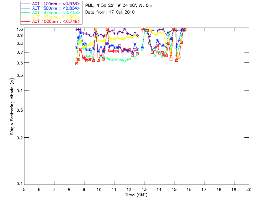Viewport: 256px width, 205px height.
Task: Click the Time (GMT) axis label
Action: point(136,195)
